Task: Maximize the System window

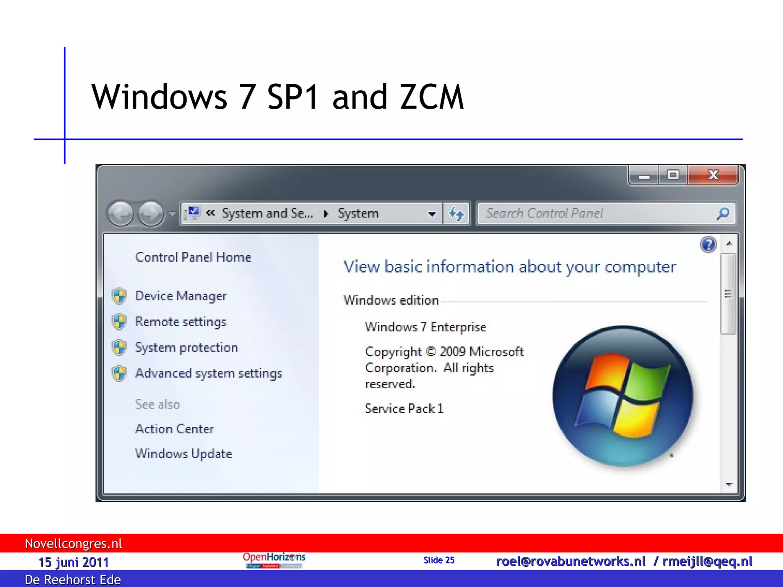Action: click(x=673, y=175)
